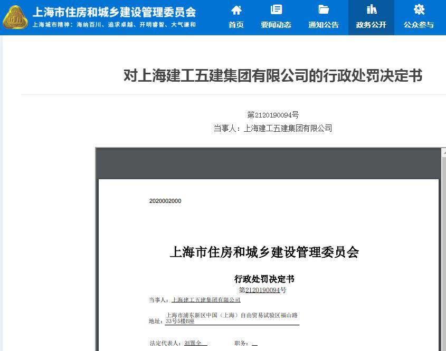
Task: Open the 公众参与 navigation item
Action: 419,25
